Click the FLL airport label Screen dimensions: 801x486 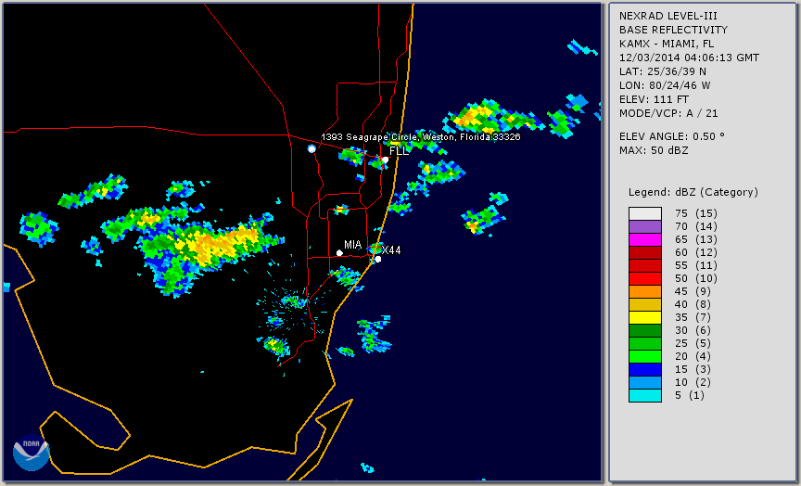point(399,151)
